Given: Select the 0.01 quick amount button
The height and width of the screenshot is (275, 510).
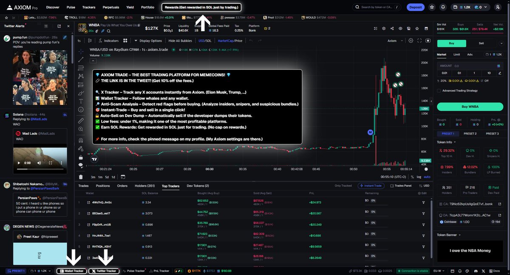Looking at the screenshot, I should [444, 73].
